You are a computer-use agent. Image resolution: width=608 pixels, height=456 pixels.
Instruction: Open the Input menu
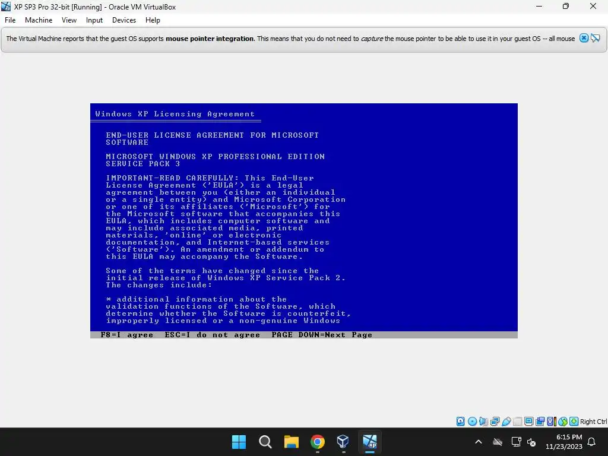click(94, 20)
